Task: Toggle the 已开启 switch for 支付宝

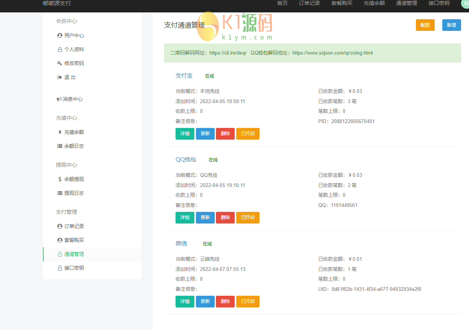Action: point(247,134)
